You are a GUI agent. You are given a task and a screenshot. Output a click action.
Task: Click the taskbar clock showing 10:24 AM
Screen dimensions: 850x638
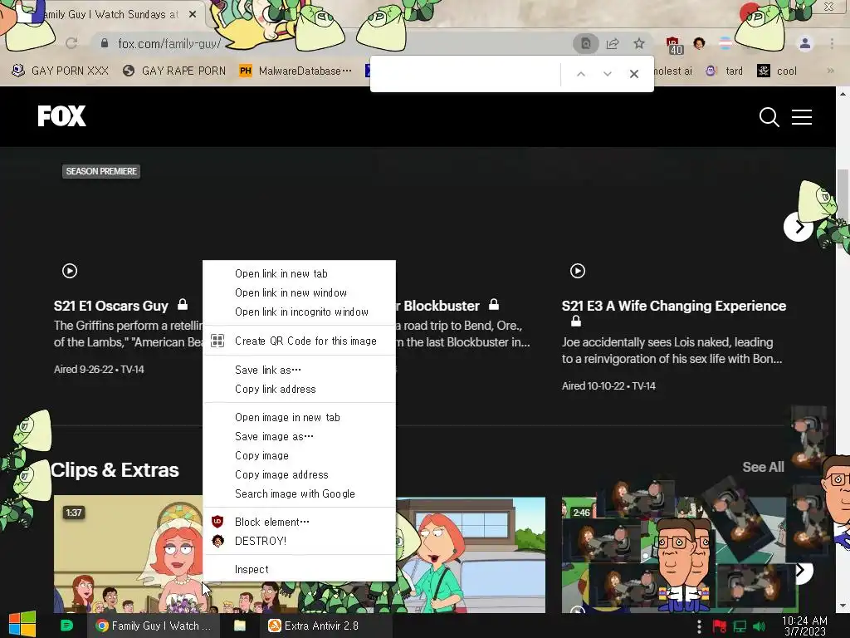804,626
